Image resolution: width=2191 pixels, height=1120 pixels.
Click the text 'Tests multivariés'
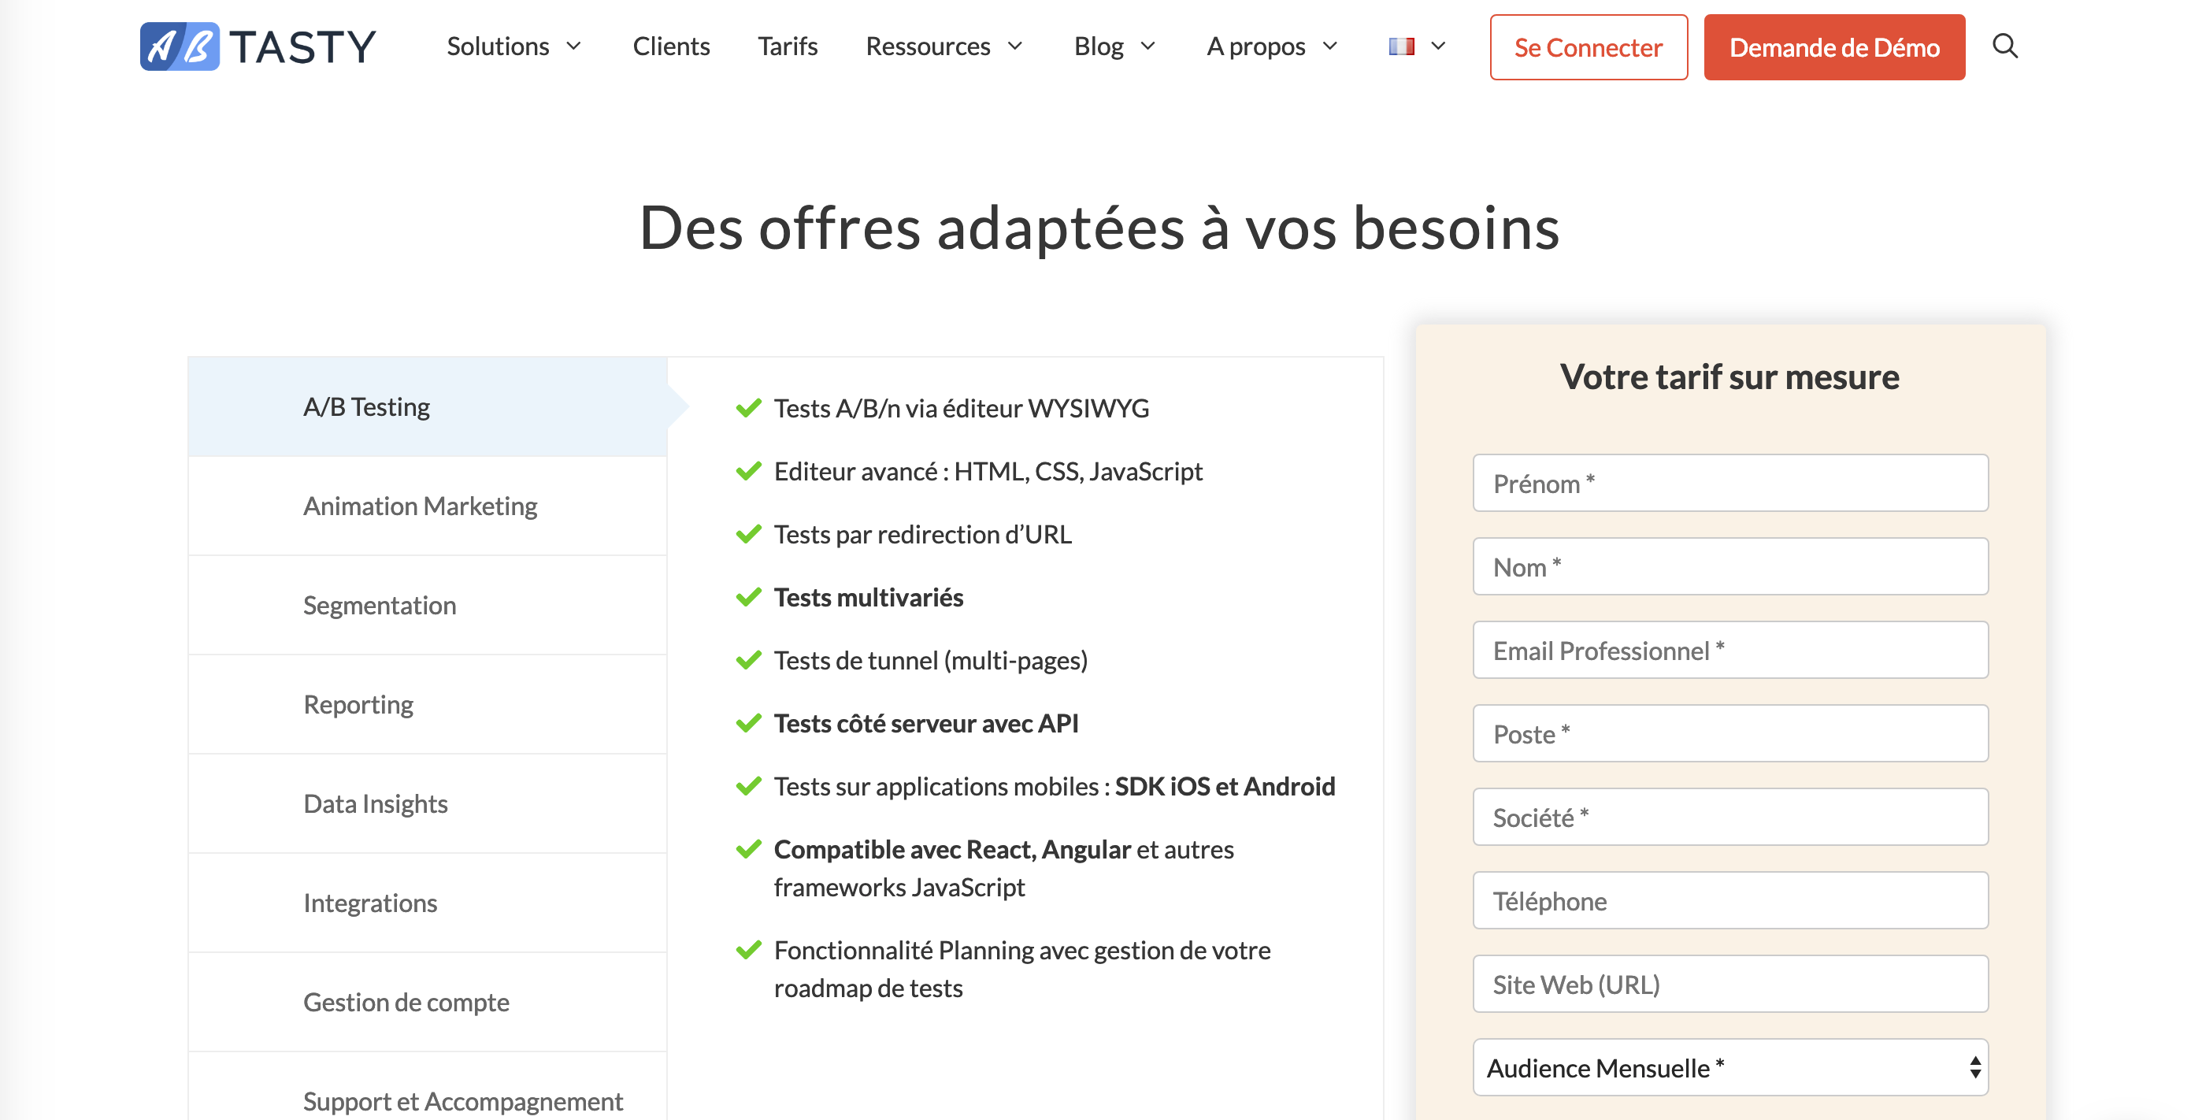click(869, 597)
